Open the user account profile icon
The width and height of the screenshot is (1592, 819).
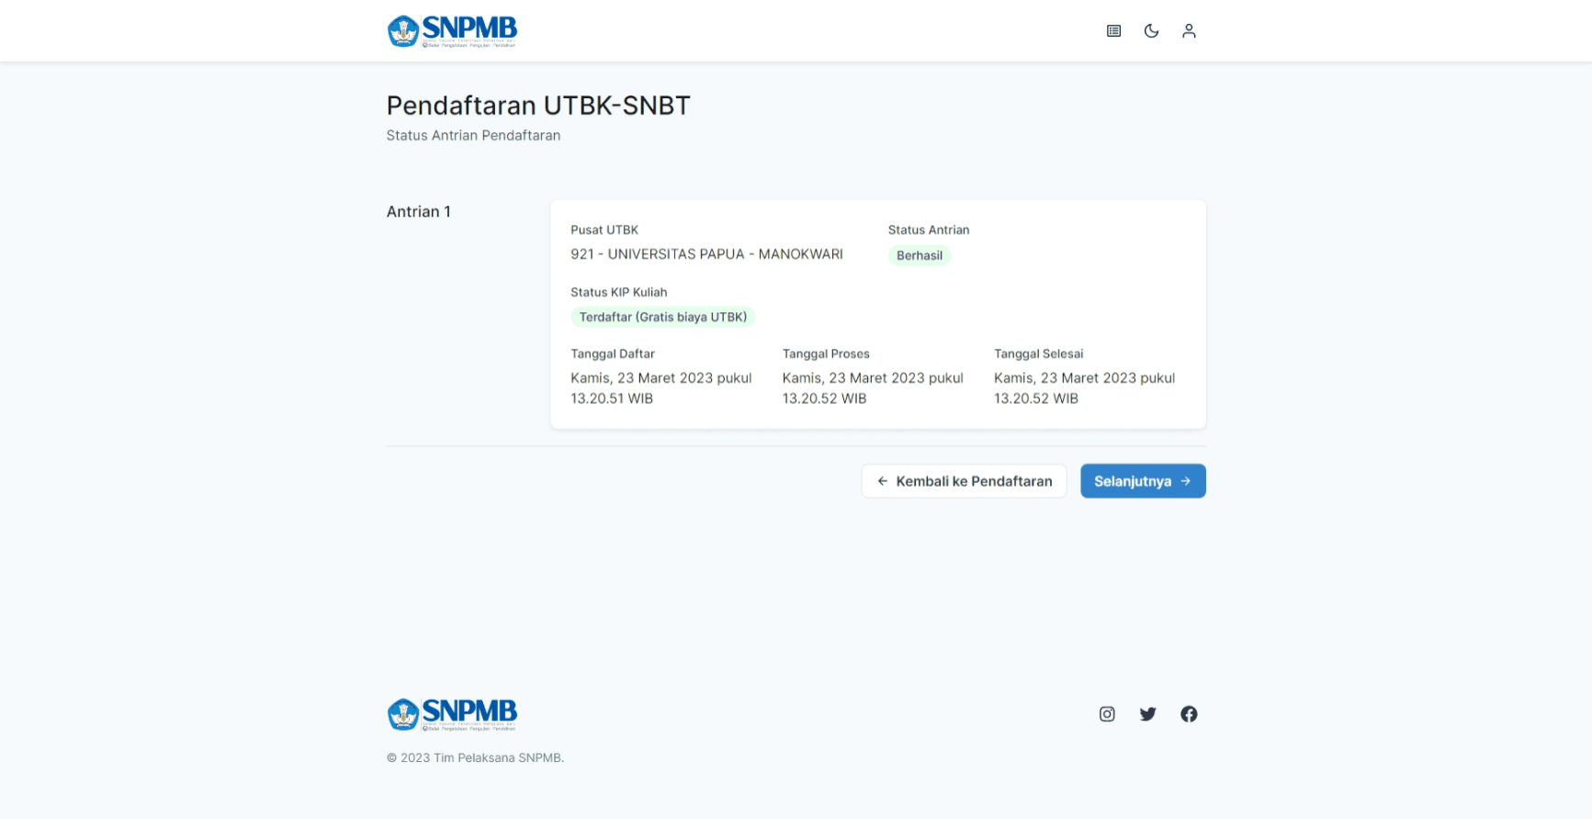tap(1189, 31)
